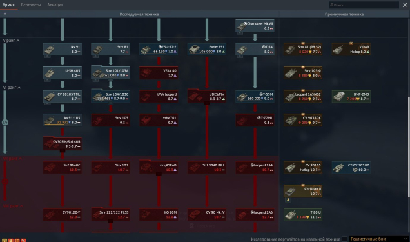Click the CV 90105 TML tank card
This screenshot has width=410, height=242.
point(63,97)
